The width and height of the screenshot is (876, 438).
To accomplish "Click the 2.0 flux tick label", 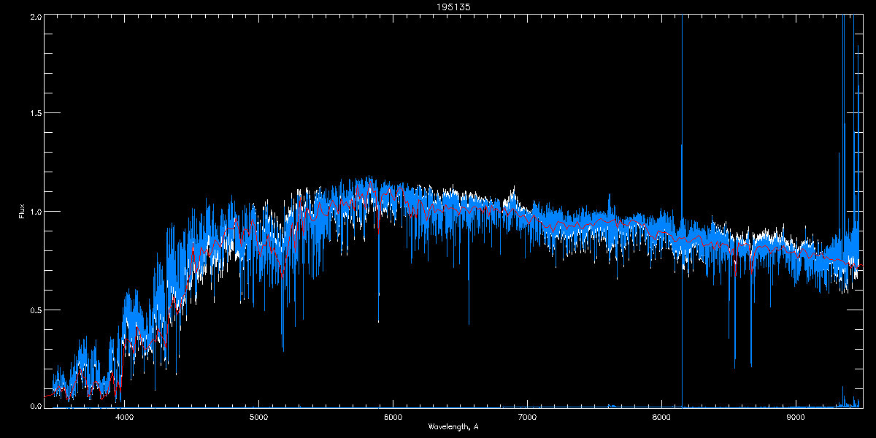I will tap(36, 16).
